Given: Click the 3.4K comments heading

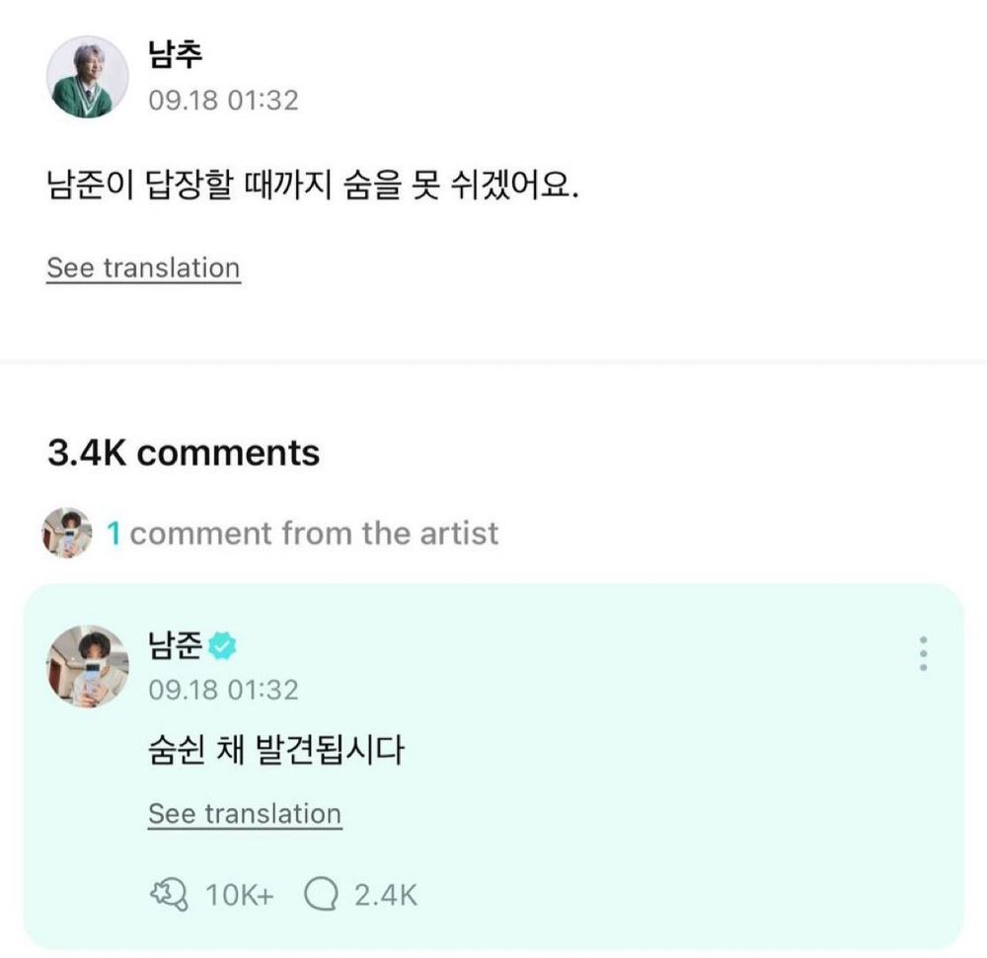Looking at the screenshot, I should [184, 453].
